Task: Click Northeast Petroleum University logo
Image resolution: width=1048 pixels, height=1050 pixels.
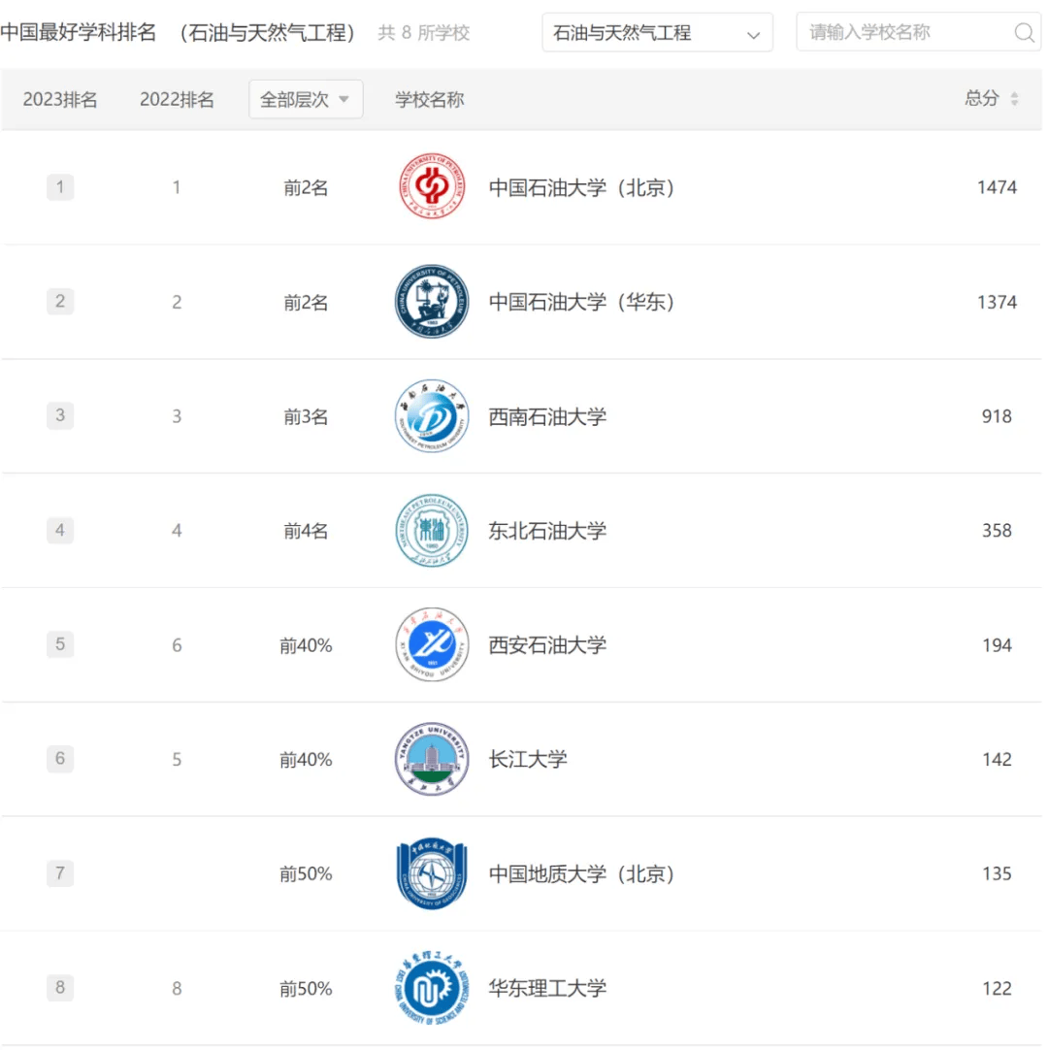Action: (x=432, y=531)
